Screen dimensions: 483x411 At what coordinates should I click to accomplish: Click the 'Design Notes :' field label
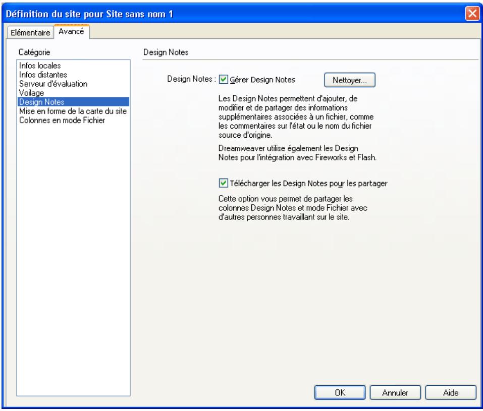tap(191, 79)
